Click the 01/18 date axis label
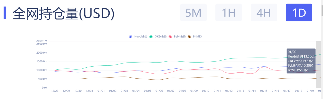This screenshot has width=323, height=99. (299, 91)
